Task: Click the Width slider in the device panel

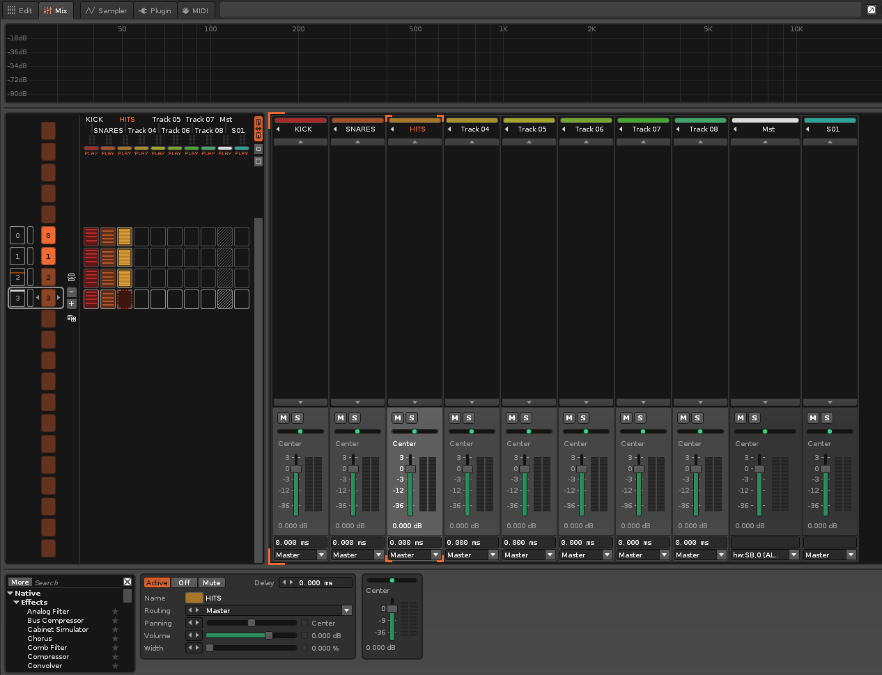Action: tap(251, 649)
